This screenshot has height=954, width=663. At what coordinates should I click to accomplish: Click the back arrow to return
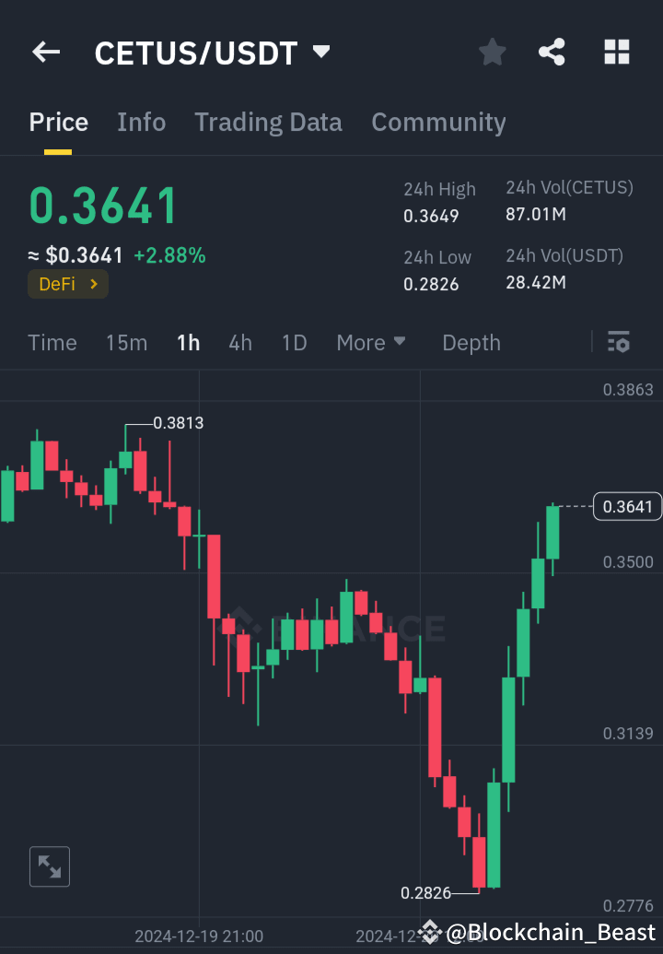tap(45, 52)
